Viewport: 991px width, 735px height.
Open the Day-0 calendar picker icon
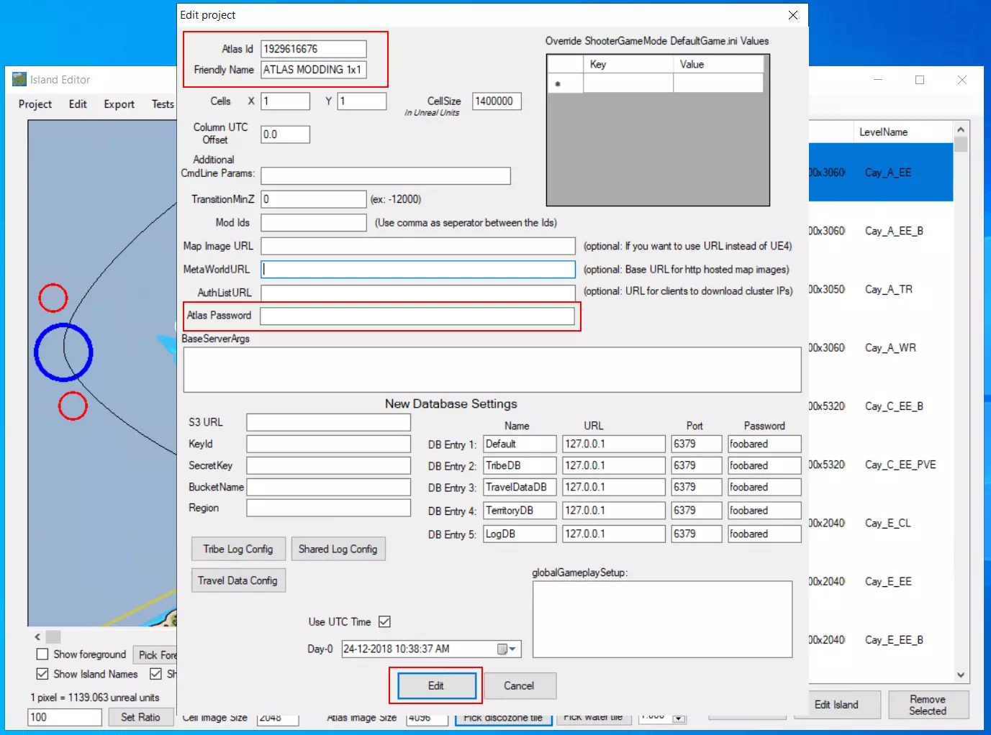pos(502,649)
